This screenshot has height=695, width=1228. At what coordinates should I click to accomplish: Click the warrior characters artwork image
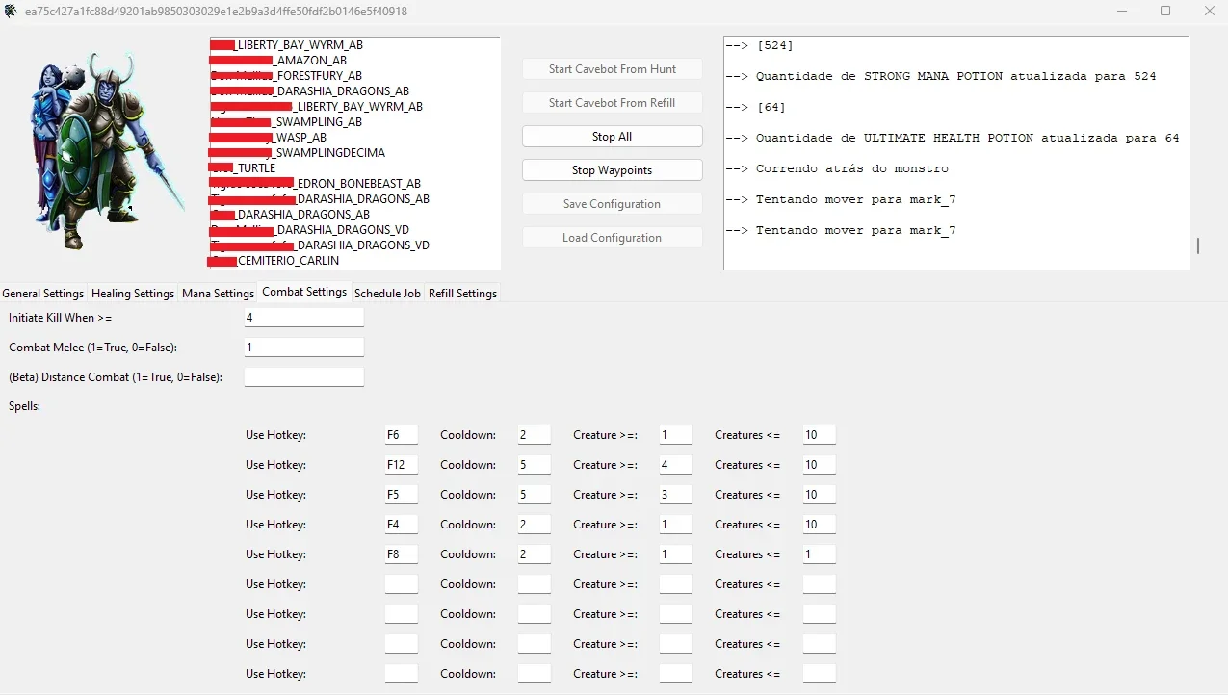click(104, 150)
